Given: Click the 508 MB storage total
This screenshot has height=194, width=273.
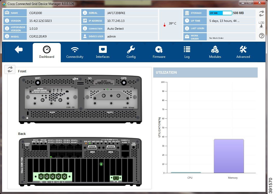Looking at the screenshot, I should click(238, 13).
